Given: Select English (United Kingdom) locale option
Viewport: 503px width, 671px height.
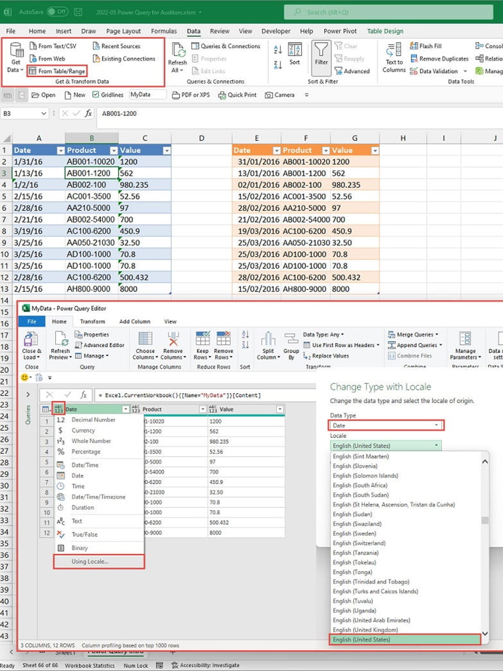Looking at the screenshot, I should [x=365, y=630].
